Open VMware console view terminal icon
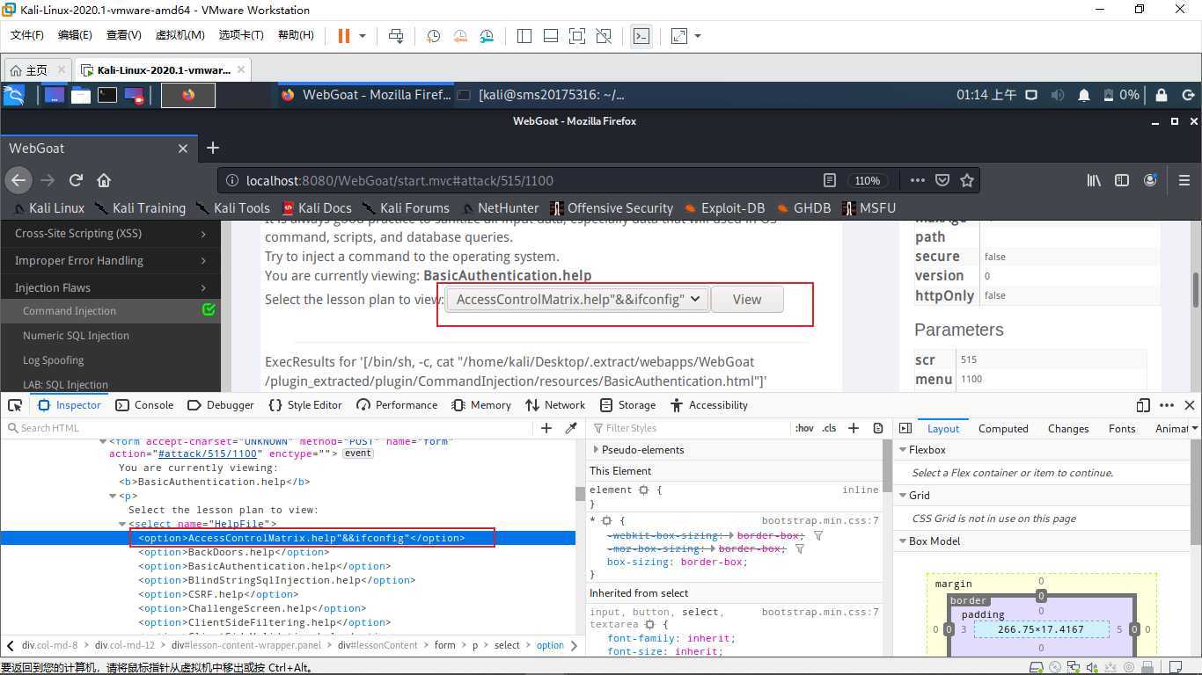Image resolution: width=1202 pixels, height=675 pixels. click(x=642, y=36)
